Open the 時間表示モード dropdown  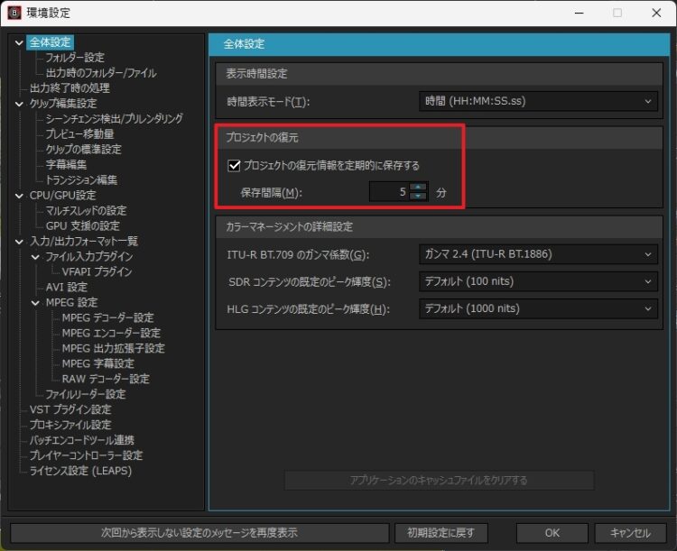pos(538,101)
